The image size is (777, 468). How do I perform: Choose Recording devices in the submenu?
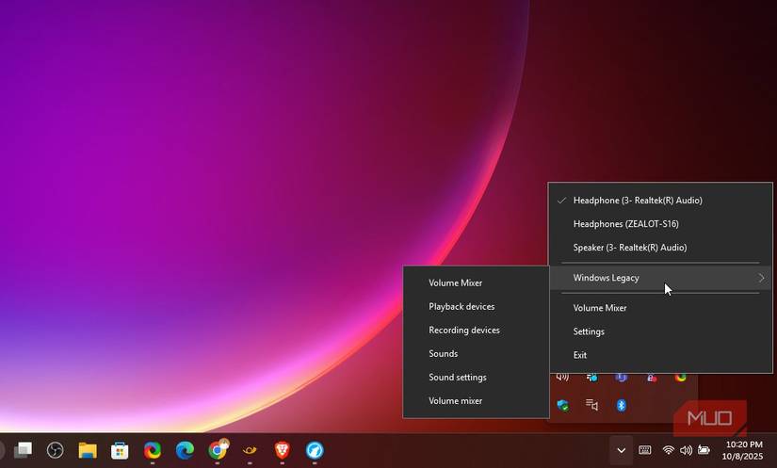463,331
